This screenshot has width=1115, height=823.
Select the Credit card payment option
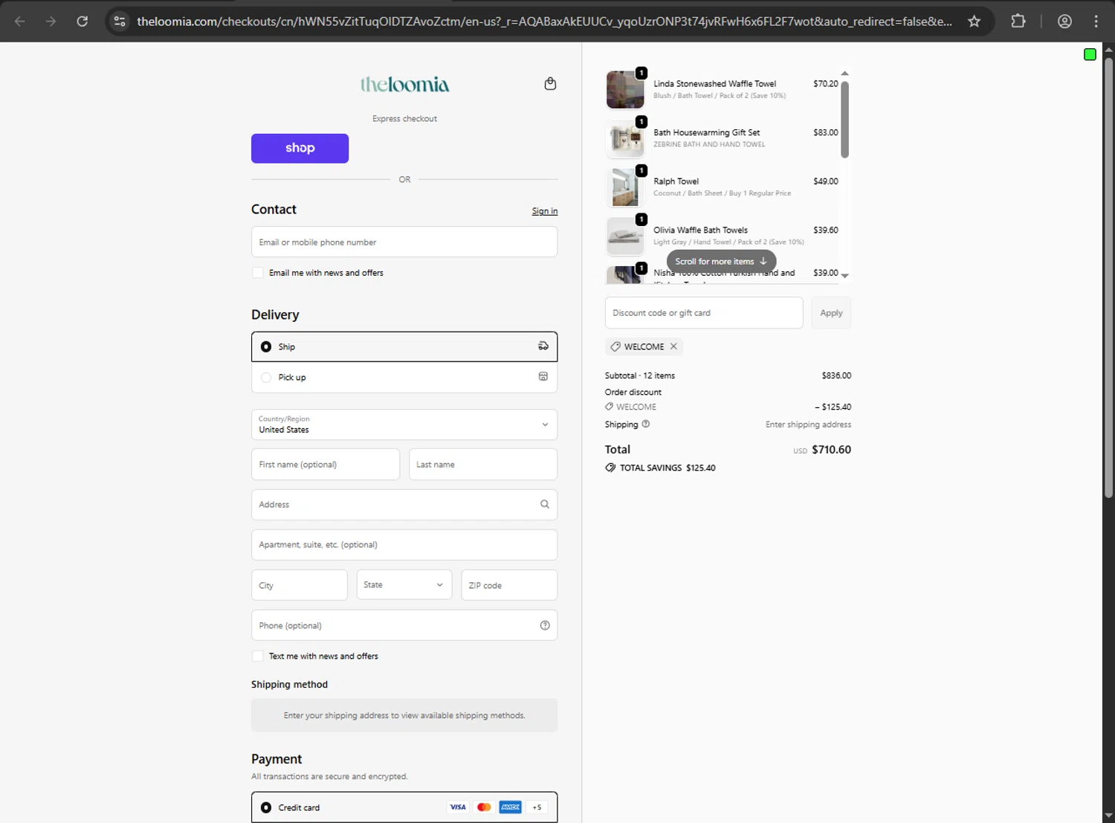coord(404,807)
